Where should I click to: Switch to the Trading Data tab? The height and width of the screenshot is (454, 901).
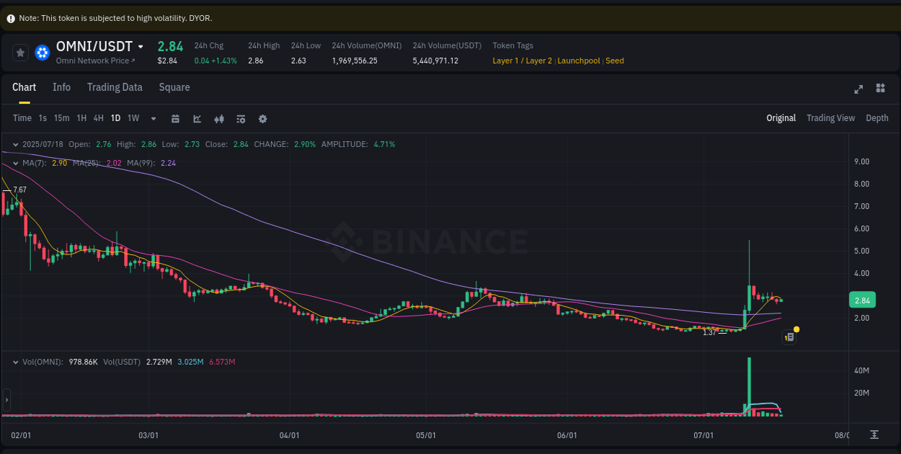pos(115,87)
